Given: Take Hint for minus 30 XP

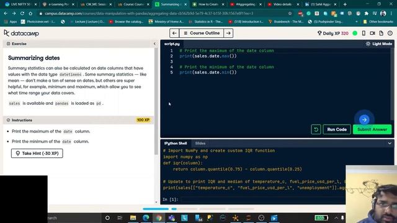Looking at the screenshot, I should (37, 153).
